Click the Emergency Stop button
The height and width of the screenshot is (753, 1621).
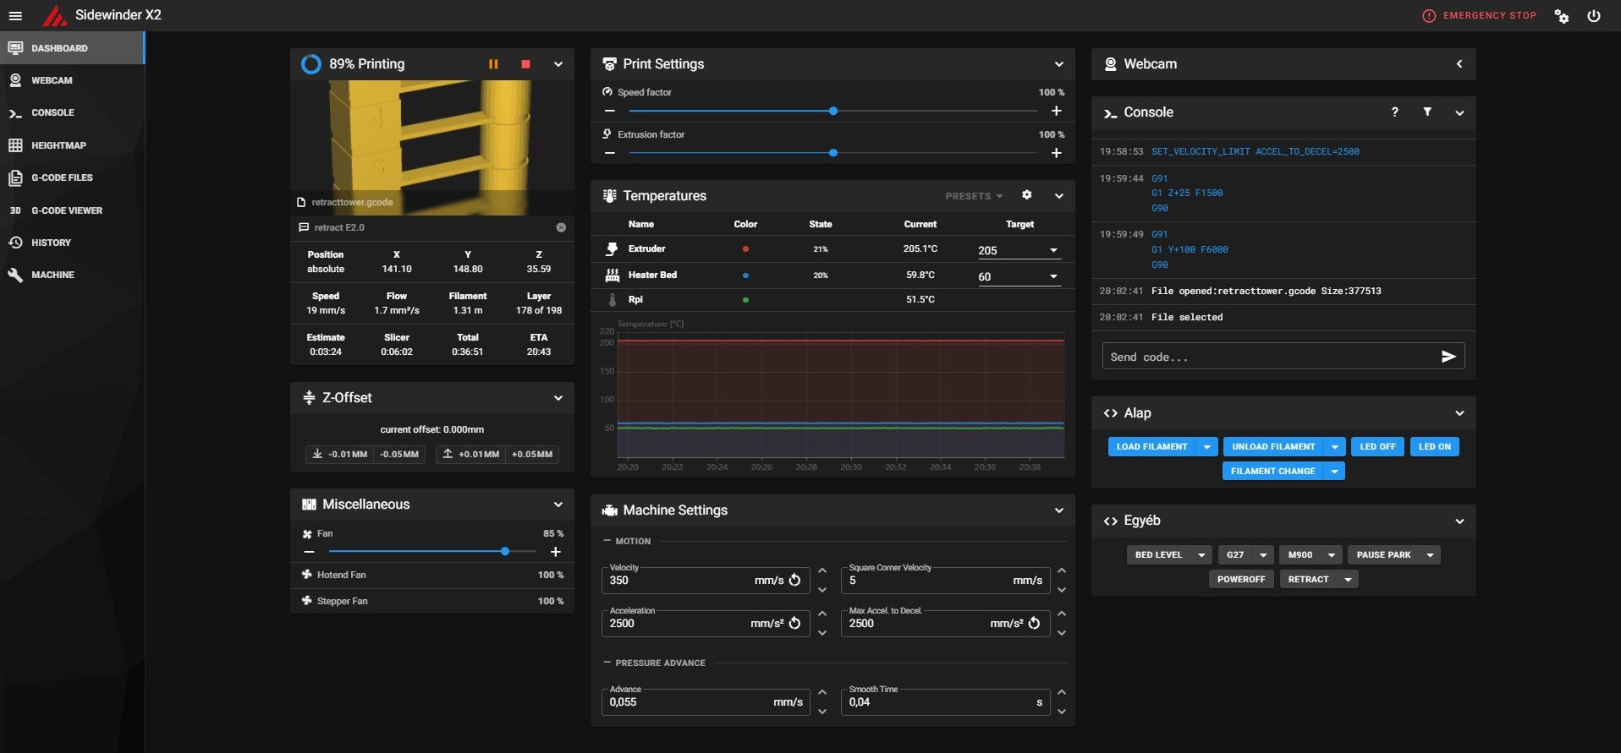click(x=1480, y=15)
